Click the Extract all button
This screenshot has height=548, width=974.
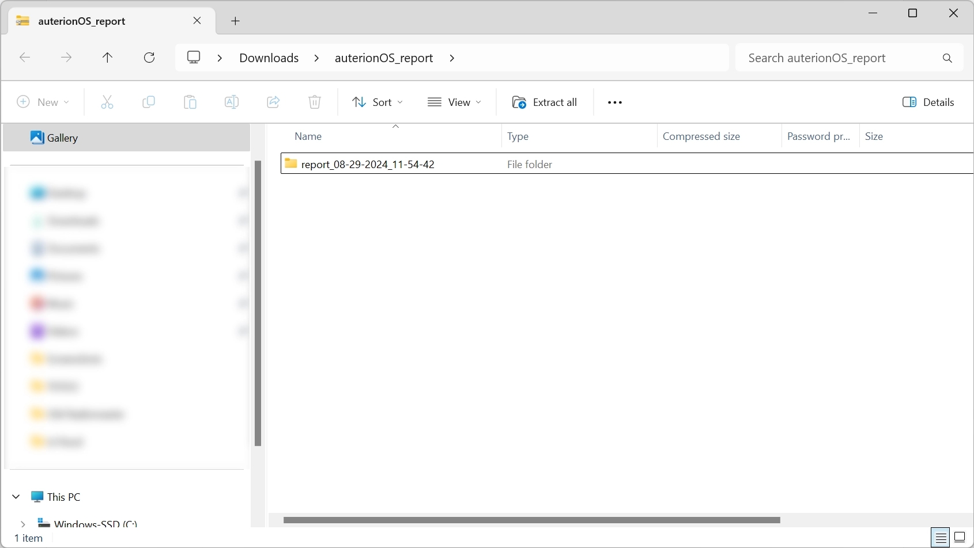545,102
